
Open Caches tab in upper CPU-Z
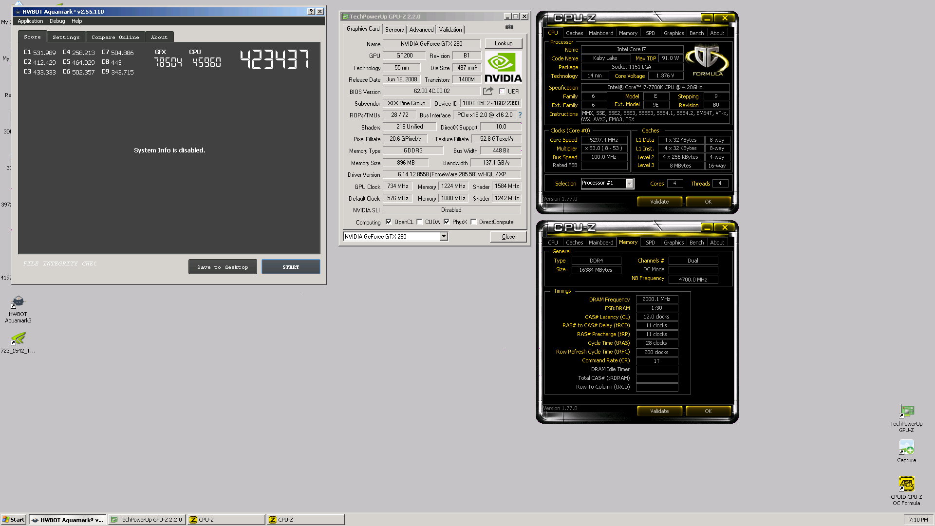[x=574, y=33]
